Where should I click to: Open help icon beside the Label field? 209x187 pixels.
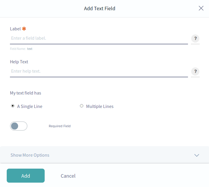(x=195, y=39)
